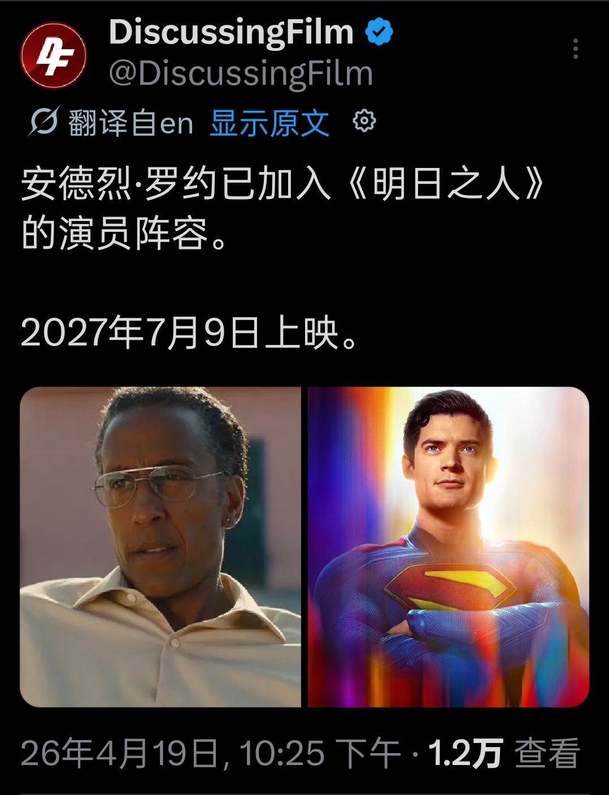Click the 翻译自en translation label
Screen dimensions: 609x795
click(x=131, y=122)
